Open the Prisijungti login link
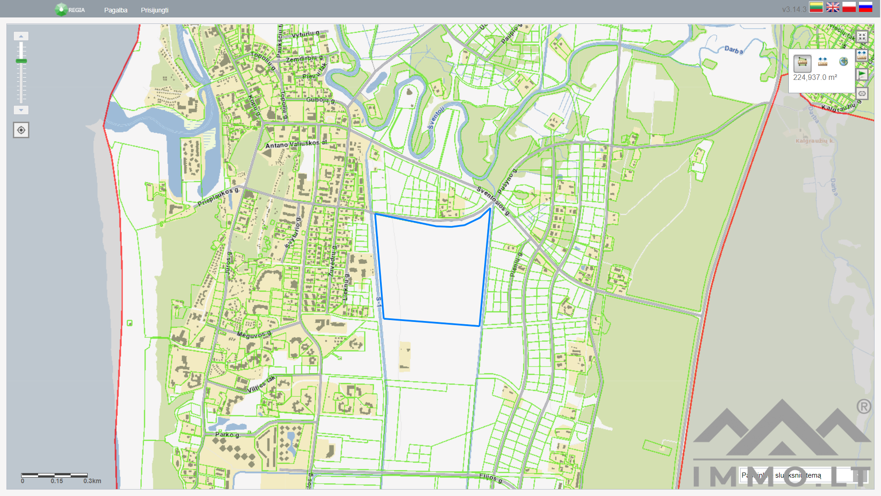 pos(155,10)
